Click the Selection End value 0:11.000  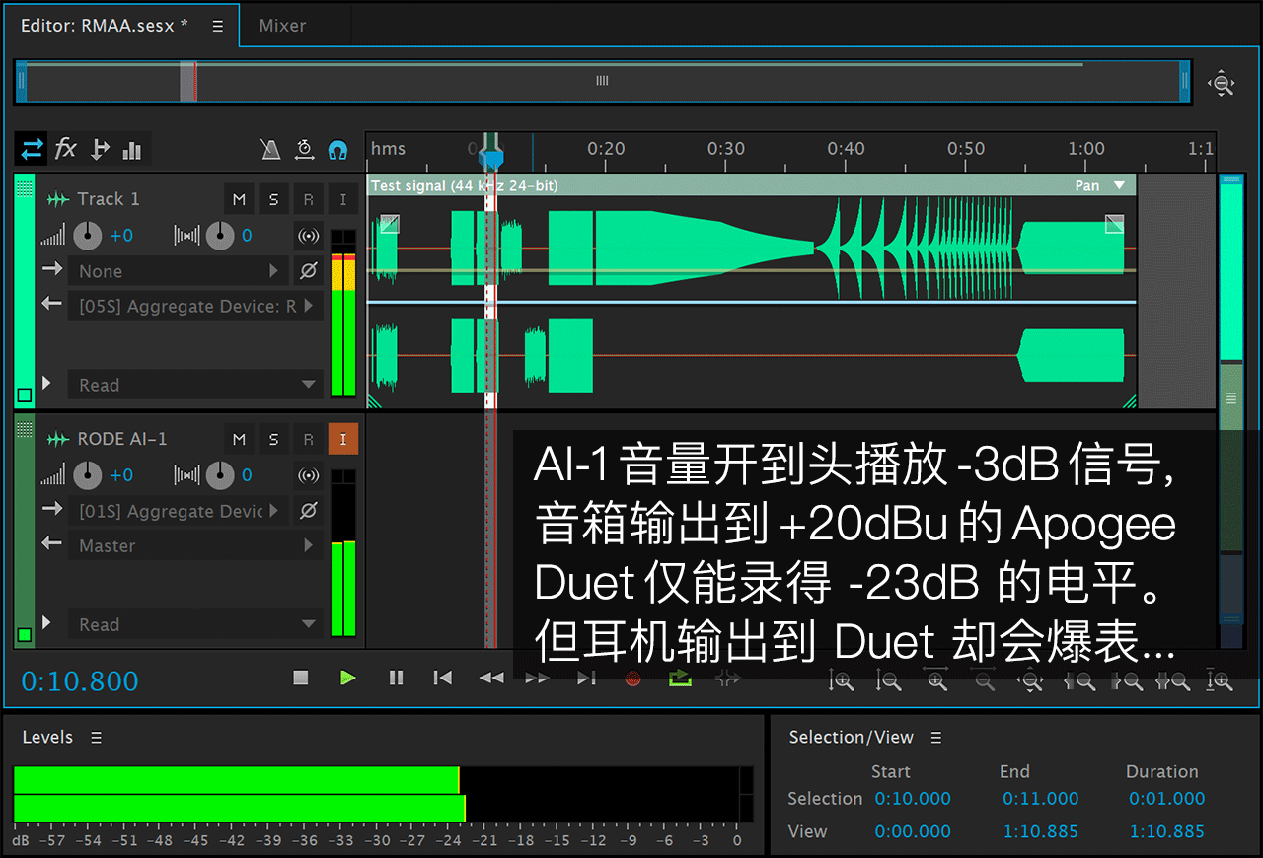point(1041,799)
